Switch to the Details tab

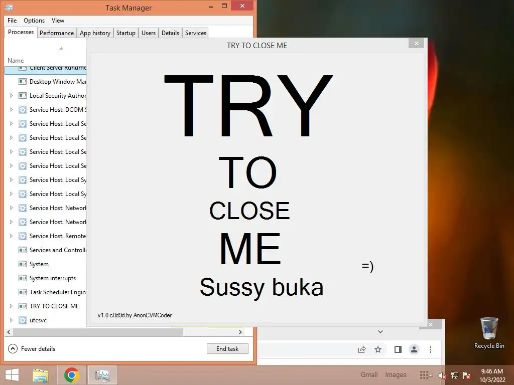point(171,33)
